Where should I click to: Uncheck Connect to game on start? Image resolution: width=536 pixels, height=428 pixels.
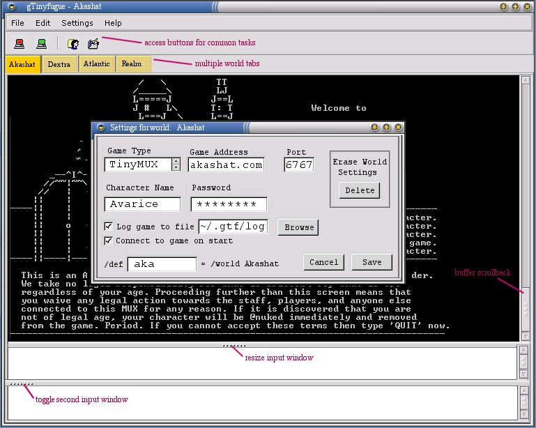pyautogui.click(x=108, y=240)
